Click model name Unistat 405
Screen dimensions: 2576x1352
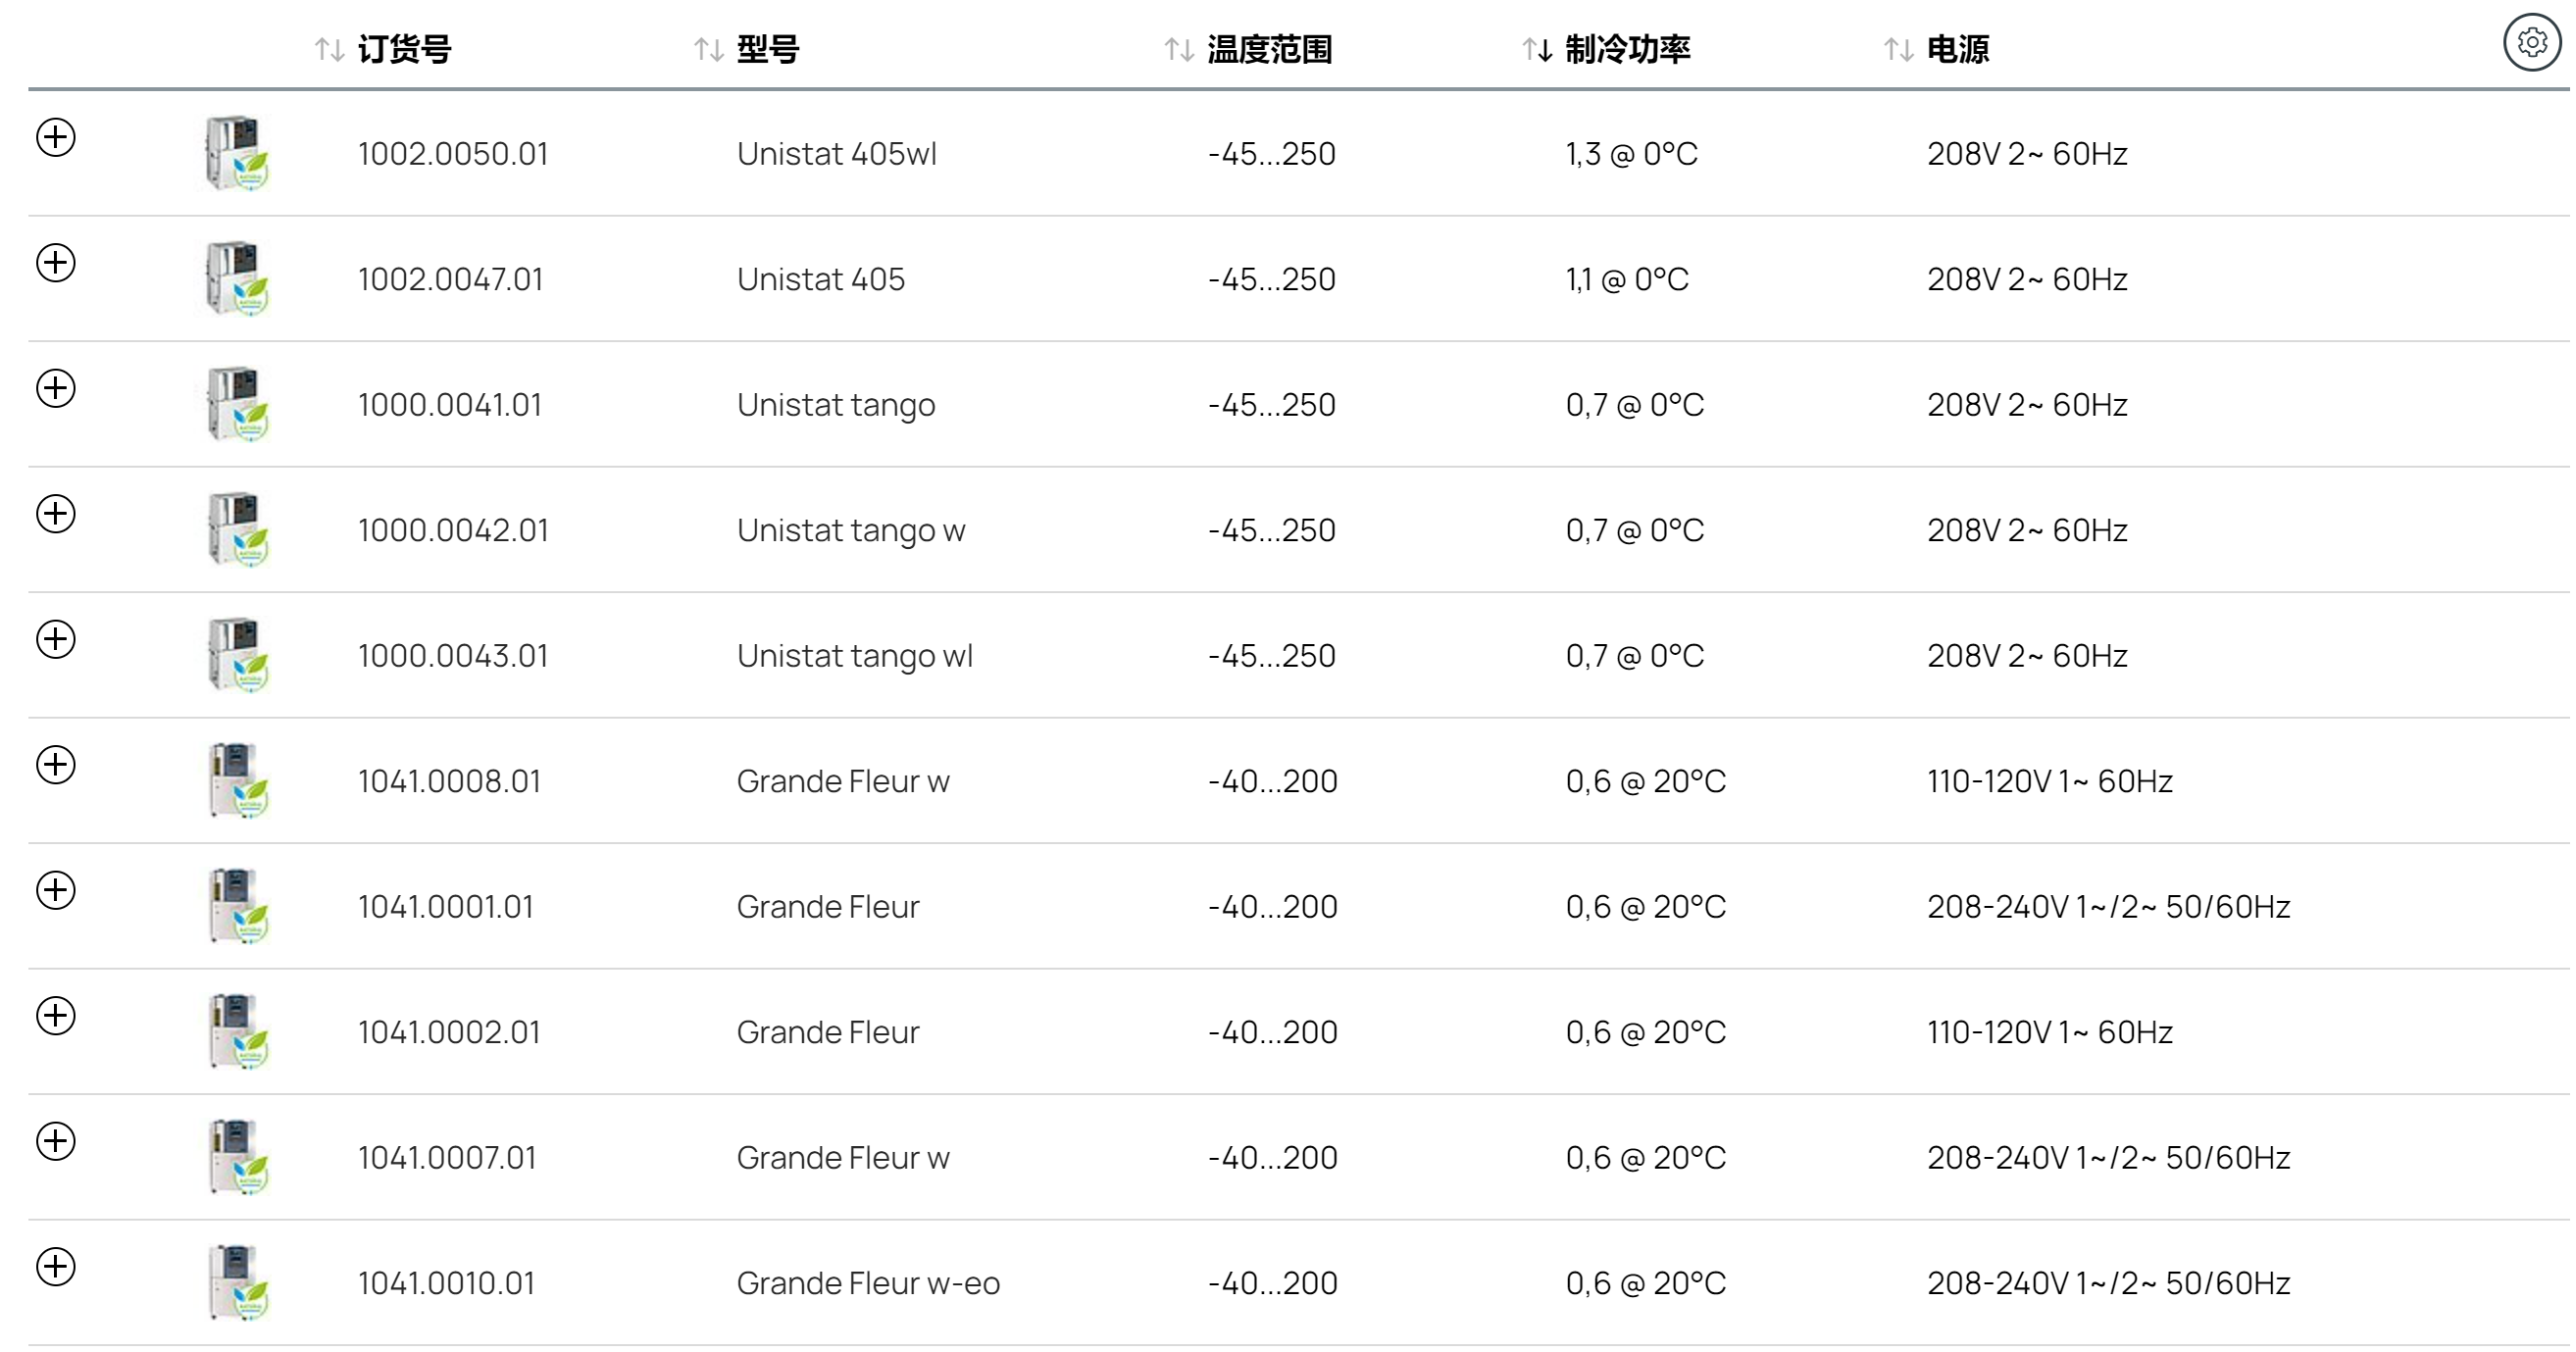[x=821, y=279]
